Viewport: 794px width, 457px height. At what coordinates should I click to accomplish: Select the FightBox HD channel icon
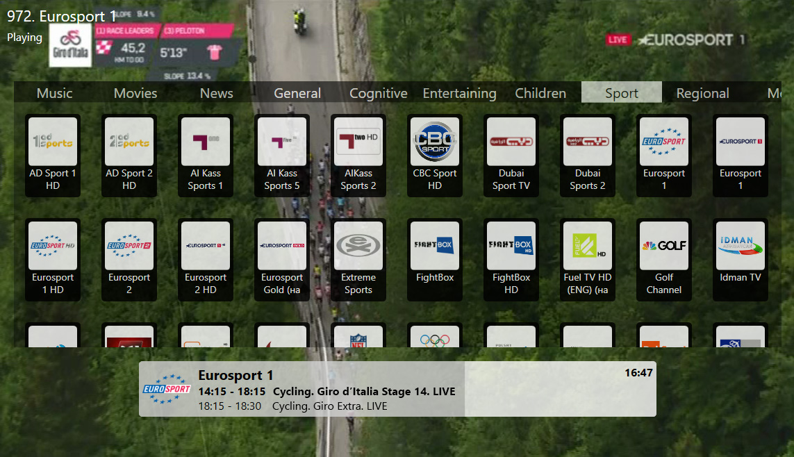(511, 260)
